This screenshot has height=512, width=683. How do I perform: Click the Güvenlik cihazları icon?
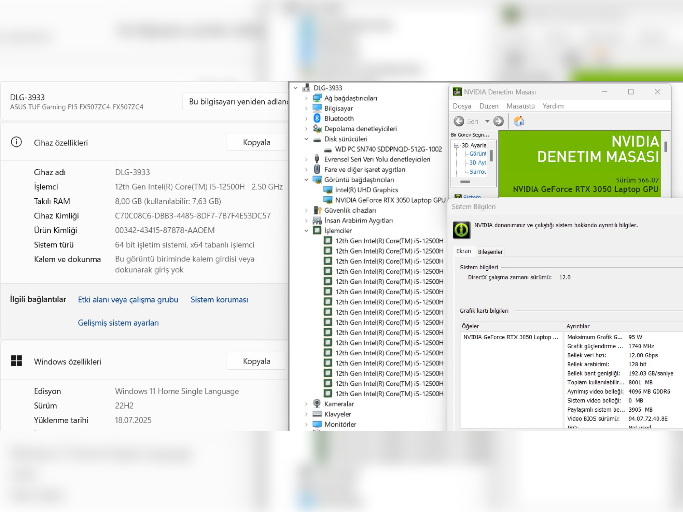coord(317,210)
